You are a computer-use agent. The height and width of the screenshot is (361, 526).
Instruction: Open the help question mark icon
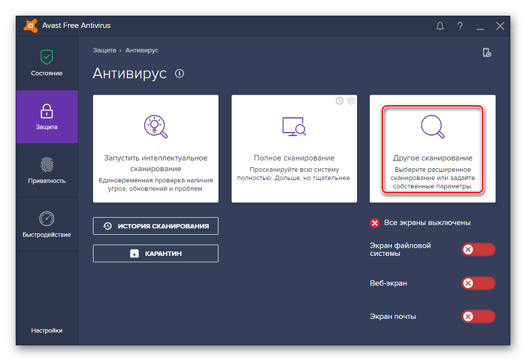460,26
